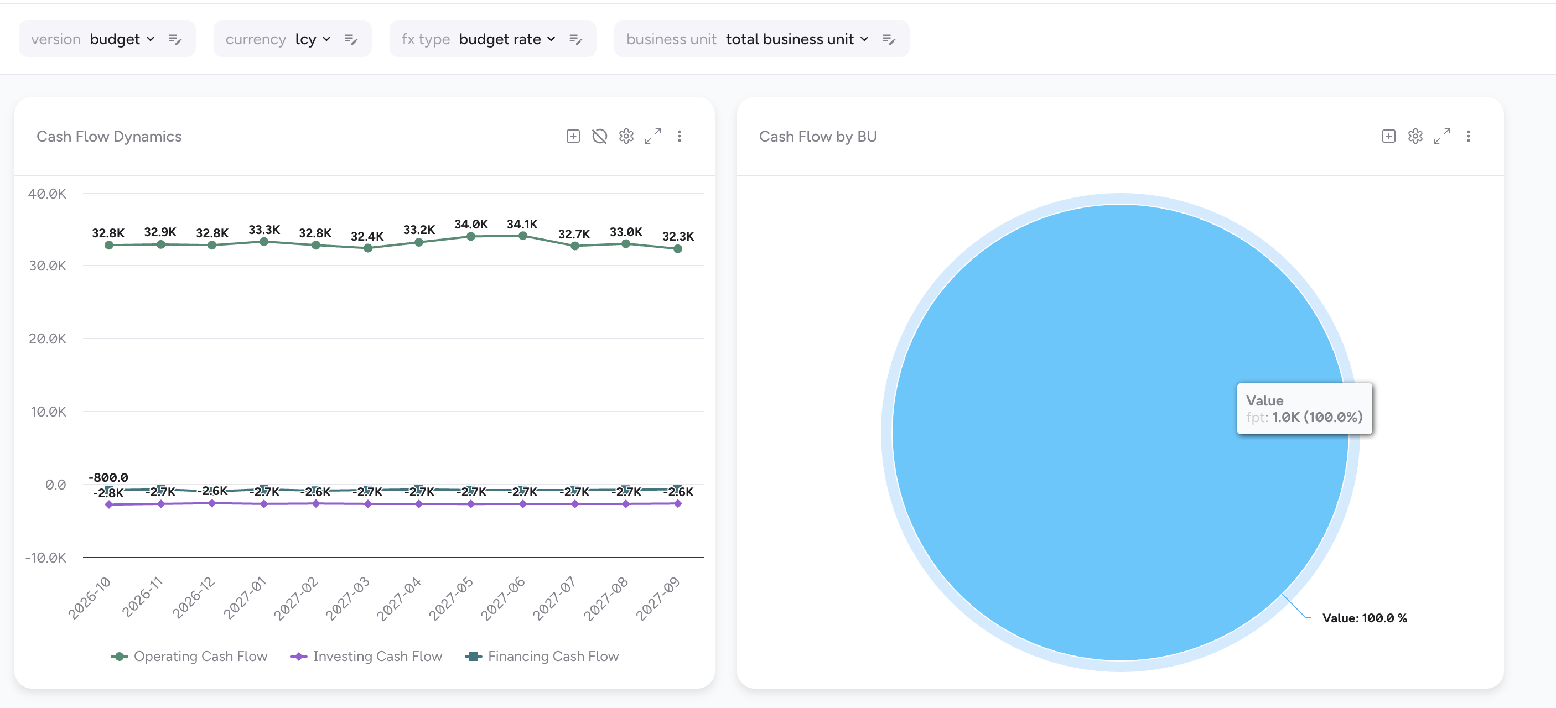This screenshot has height=708, width=1556.
Task: Open the business unit dropdown
Action: (x=796, y=39)
